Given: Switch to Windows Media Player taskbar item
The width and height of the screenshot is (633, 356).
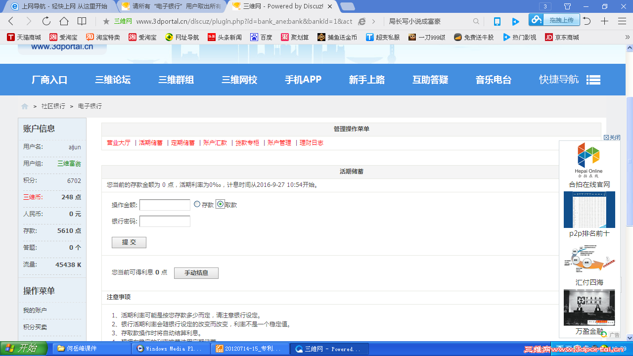Looking at the screenshot, I should pyautogui.click(x=170, y=349).
